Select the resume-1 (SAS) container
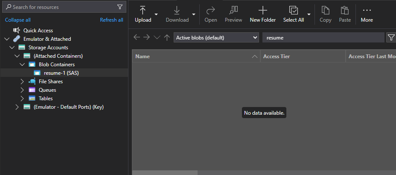The image size is (396, 175). click(x=61, y=73)
